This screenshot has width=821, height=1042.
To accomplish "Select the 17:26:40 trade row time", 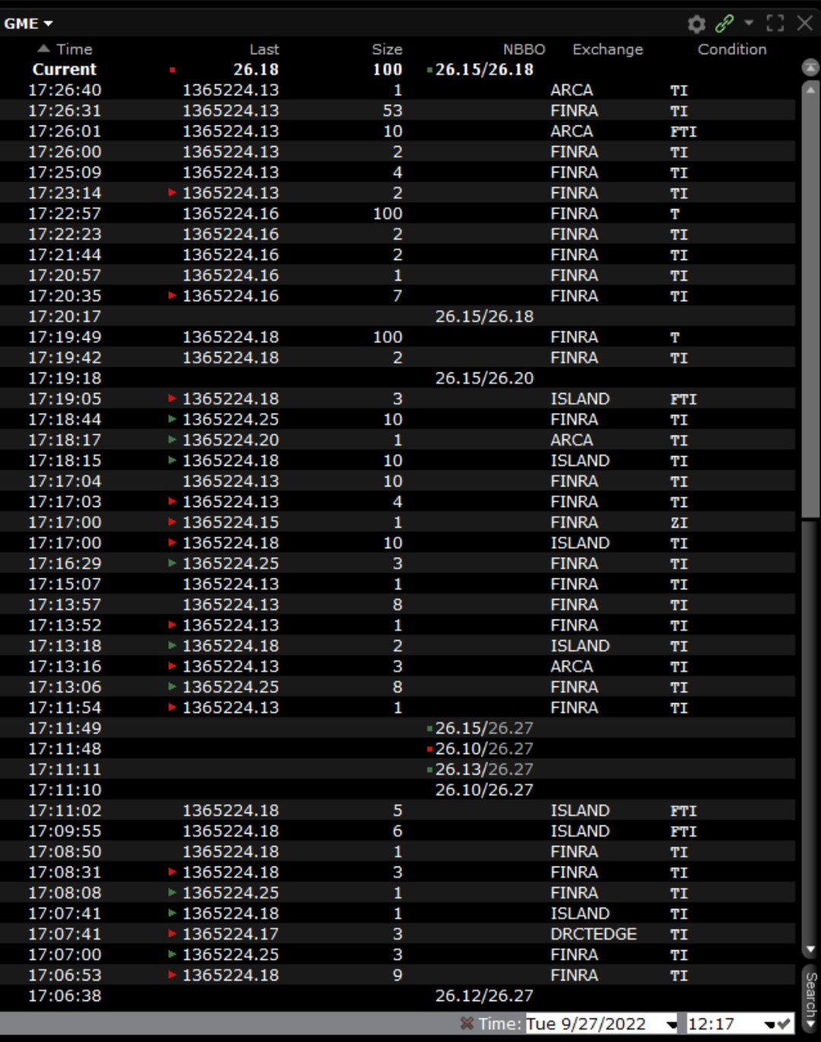I will [65, 90].
